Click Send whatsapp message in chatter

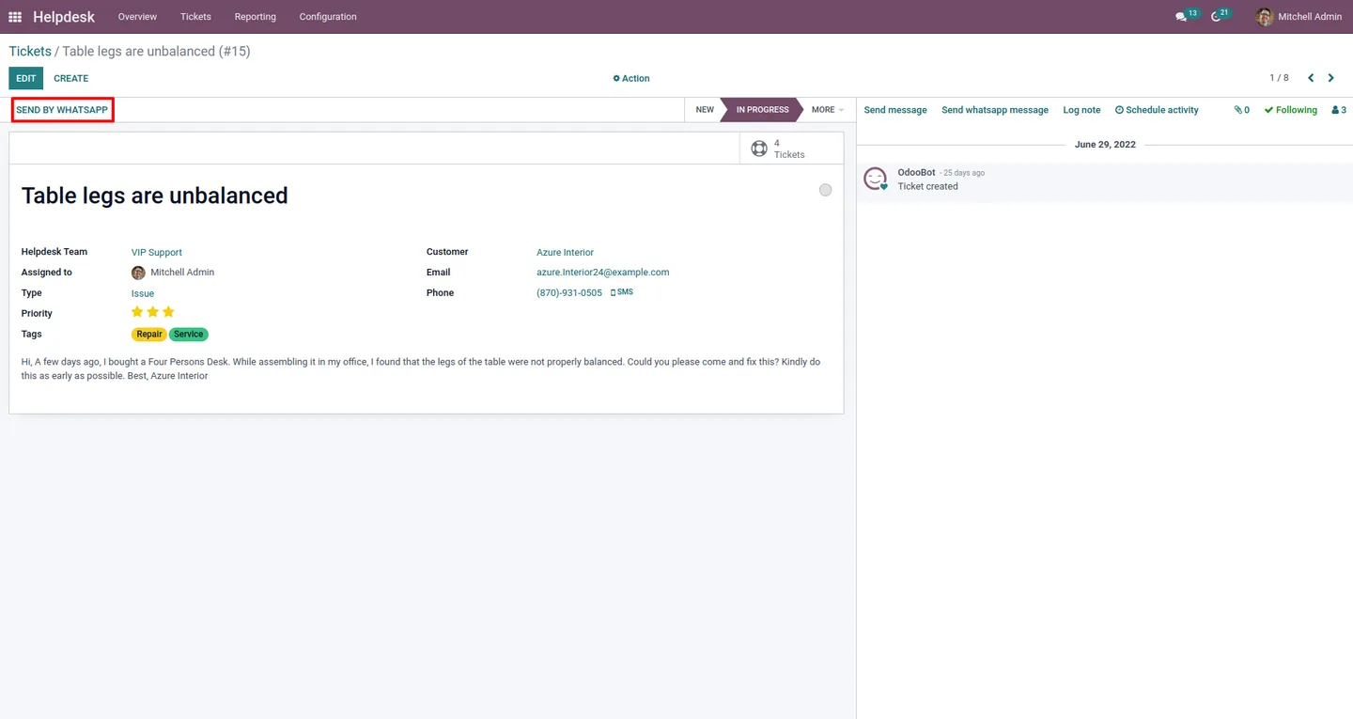(995, 110)
